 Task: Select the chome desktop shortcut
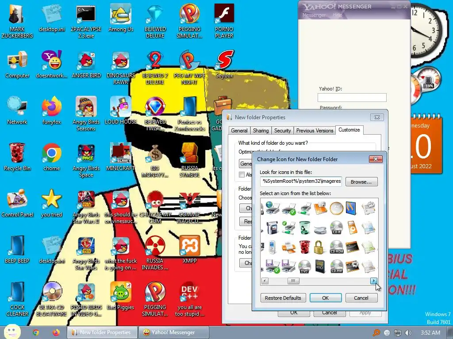pyautogui.click(x=51, y=158)
